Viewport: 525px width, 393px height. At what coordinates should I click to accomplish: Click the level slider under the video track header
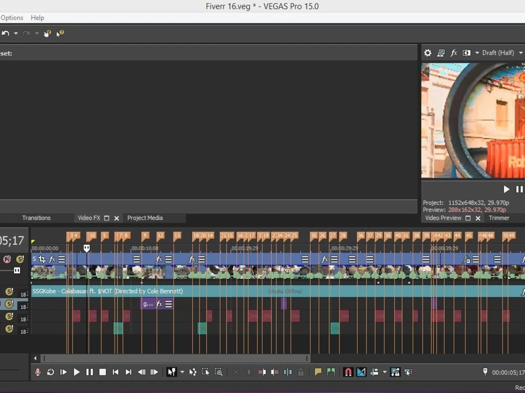point(17,270)
